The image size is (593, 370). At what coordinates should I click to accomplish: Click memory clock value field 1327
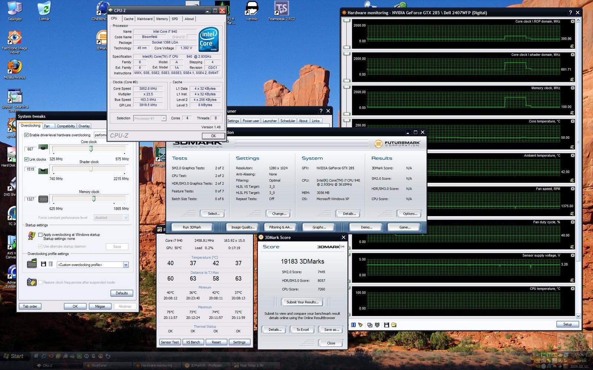pos(30,199)
